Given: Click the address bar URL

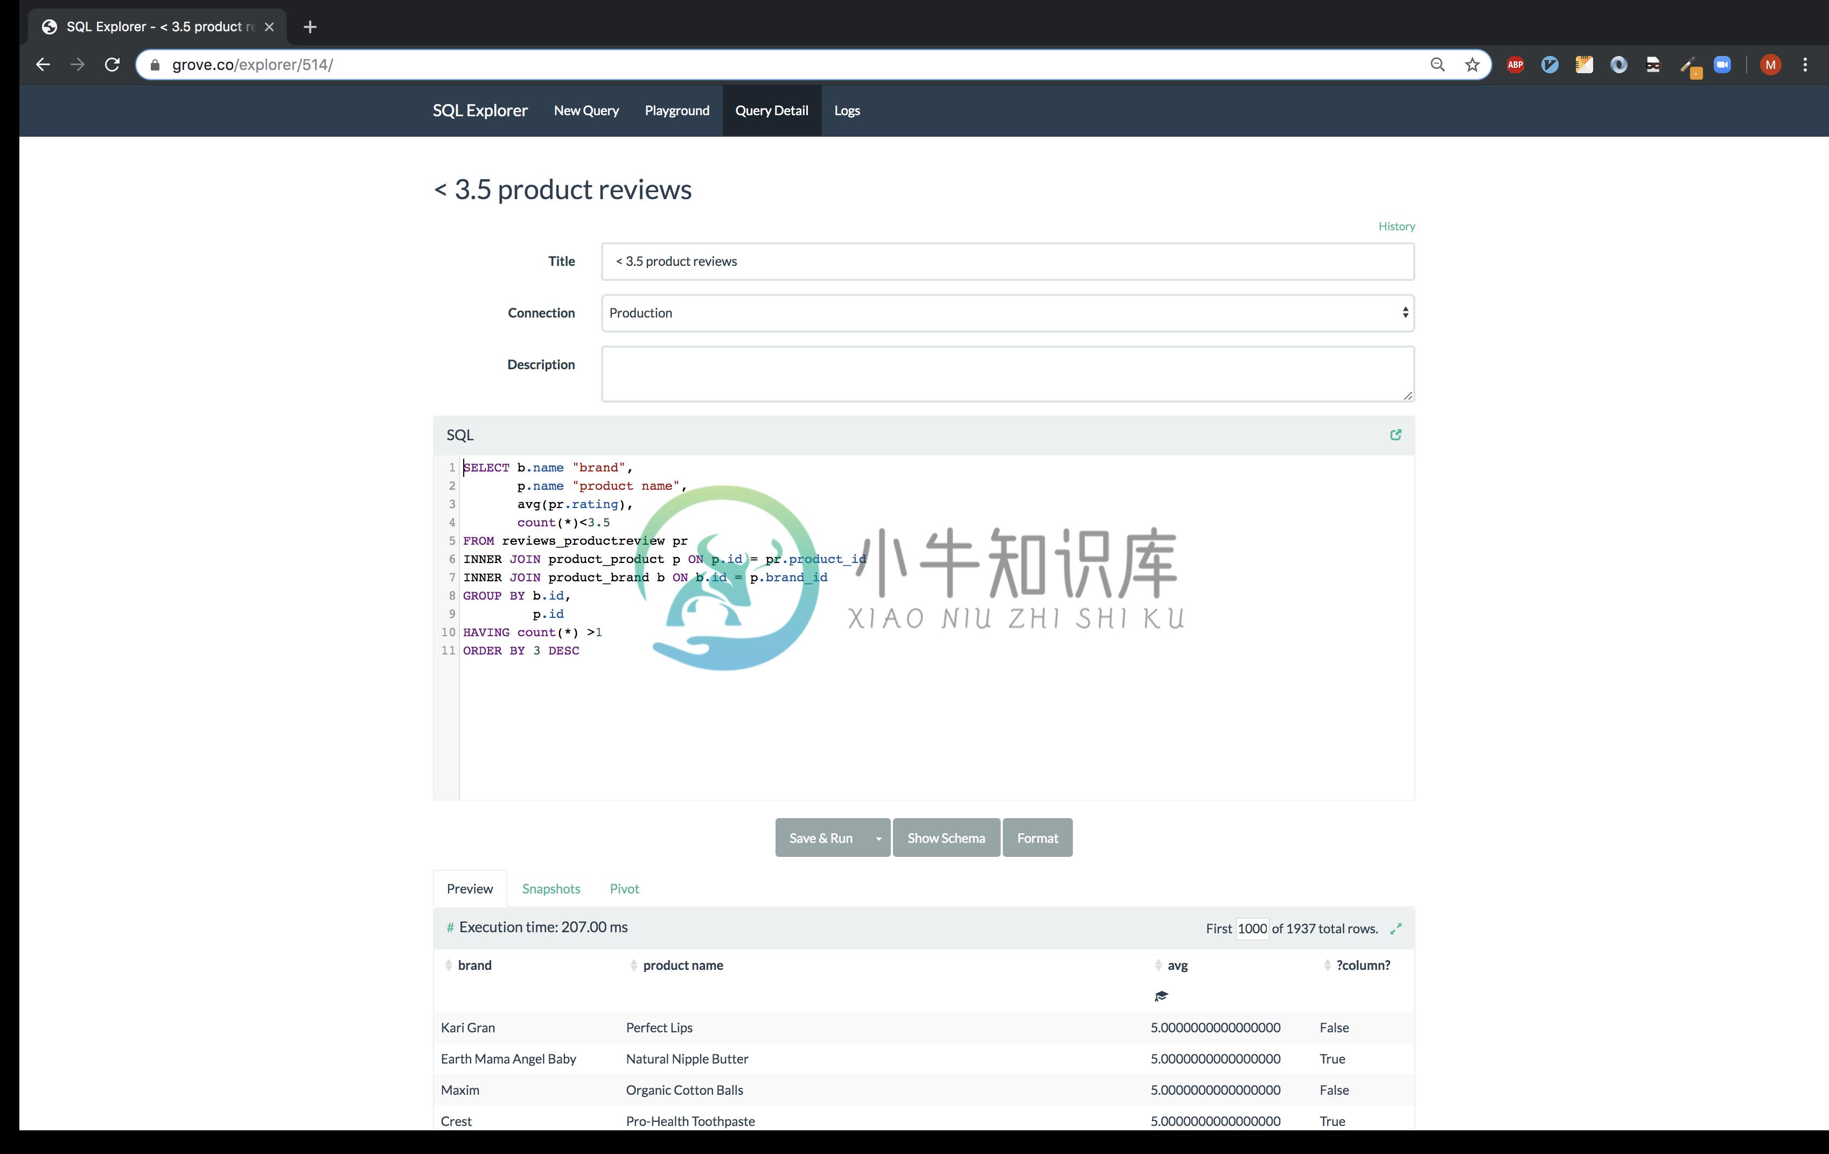Looking at the screenshot, I should pyautogui.click(x=252, y=65).
